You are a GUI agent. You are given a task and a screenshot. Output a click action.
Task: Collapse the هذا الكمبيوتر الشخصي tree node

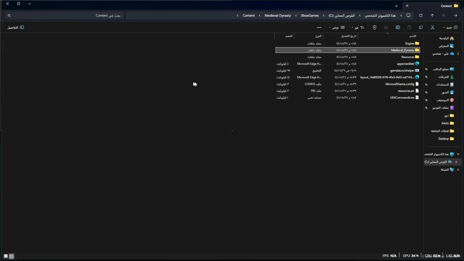point(458,154)
